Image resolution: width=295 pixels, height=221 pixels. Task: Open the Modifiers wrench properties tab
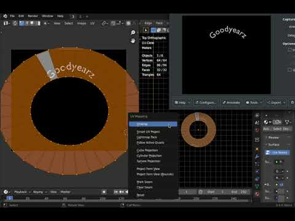257,157
